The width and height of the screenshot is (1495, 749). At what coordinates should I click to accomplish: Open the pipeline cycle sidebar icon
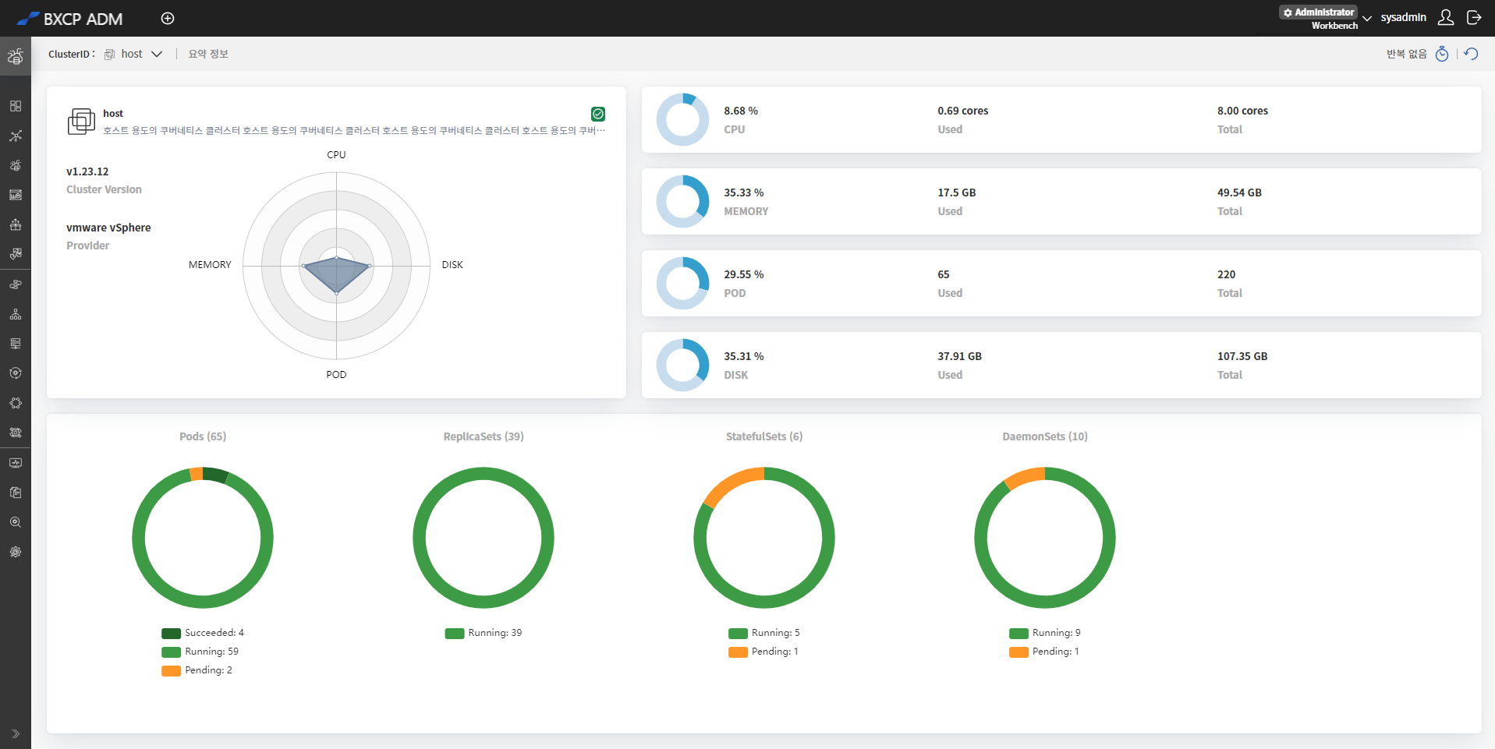point(16,433)
